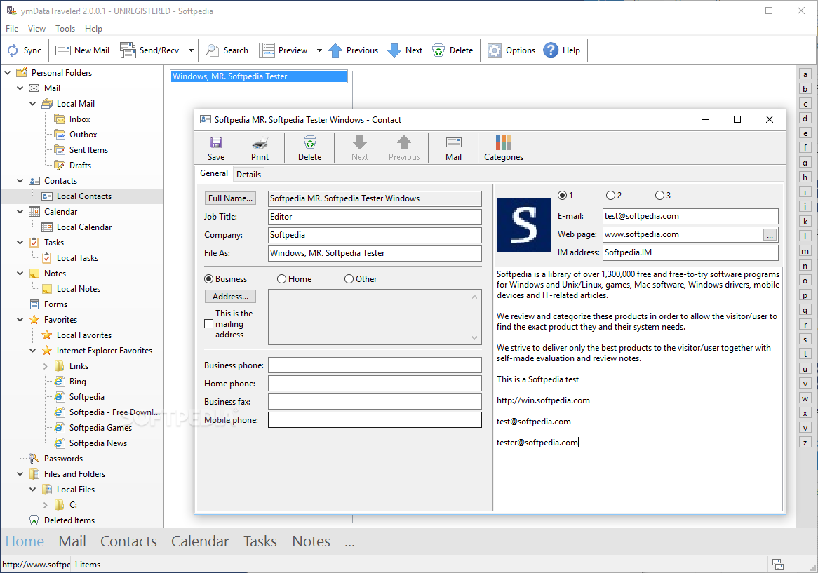This screenshot has height=573, width=818.
Task: Collapse the Contacts tree node
Action: point(20,181)
